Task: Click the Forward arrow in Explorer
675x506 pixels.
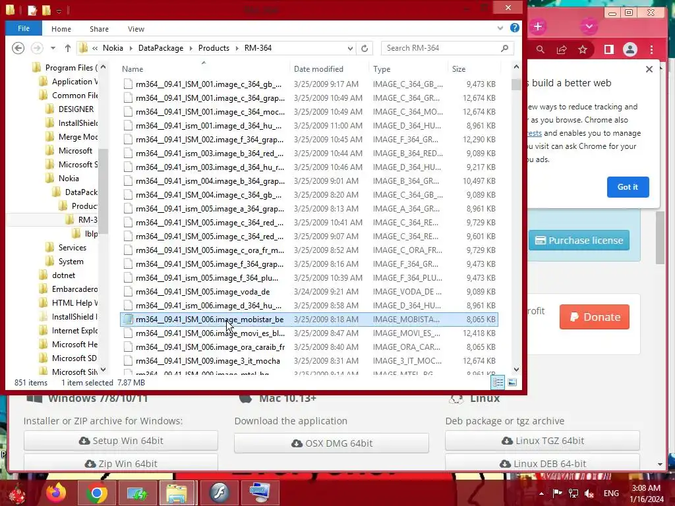Action: click(x=37, y=48)
